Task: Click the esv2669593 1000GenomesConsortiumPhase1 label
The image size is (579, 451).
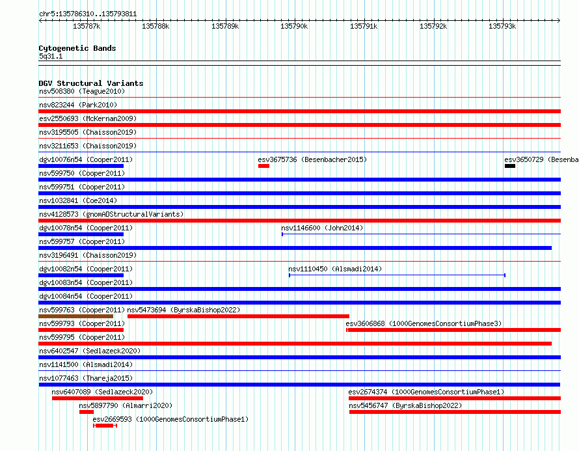Action: [x=170, y=419]
